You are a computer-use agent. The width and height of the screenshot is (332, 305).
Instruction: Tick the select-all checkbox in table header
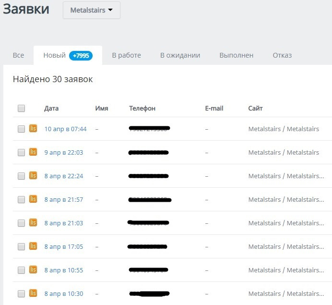click(22, 108)
